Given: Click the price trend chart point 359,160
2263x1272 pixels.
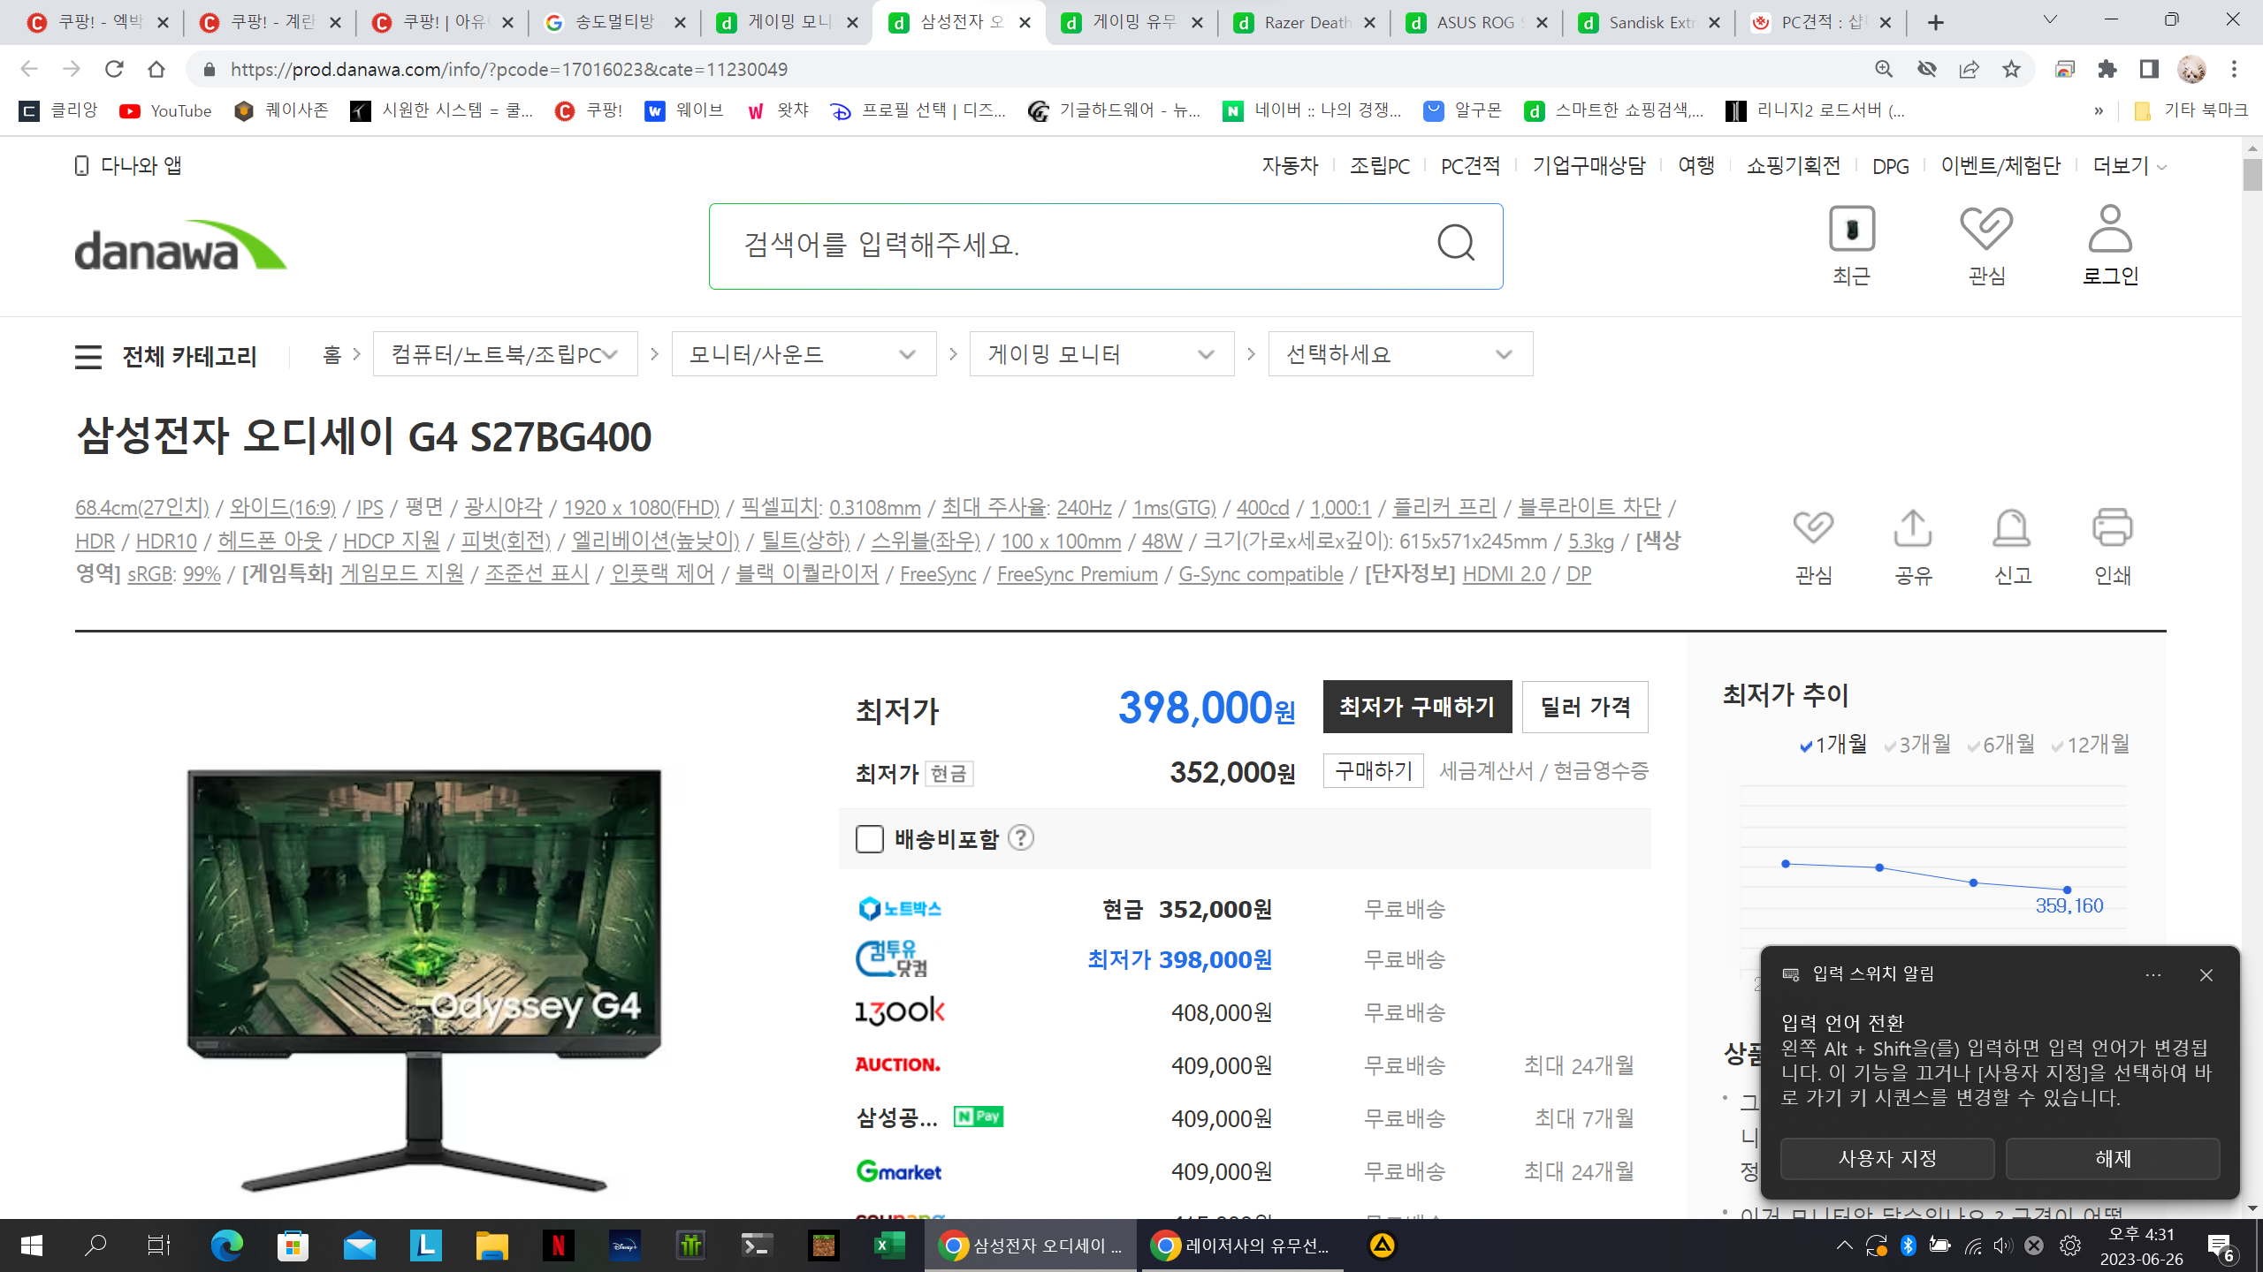Looking at the screenshot, I should tap(2067, 890).
